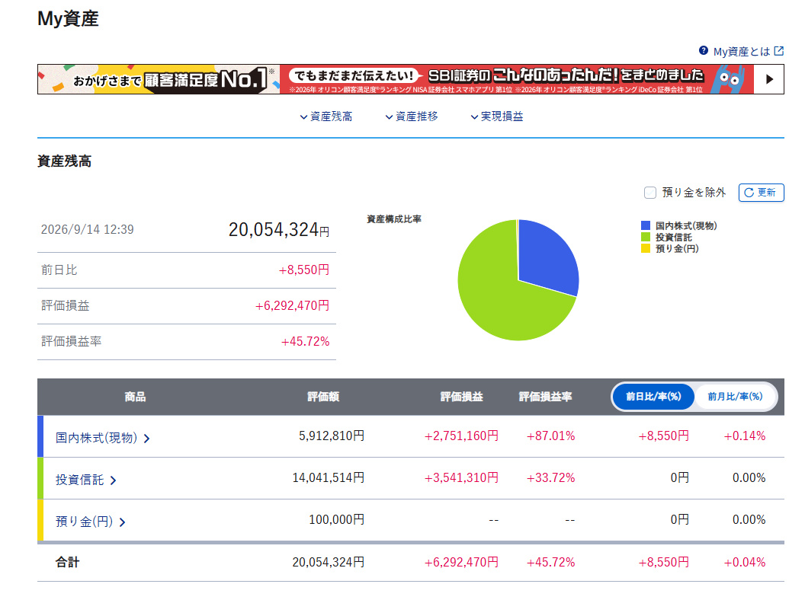This screenshot has height=600, width=805.
Task: Switch to the 前月比/率(%) toggle option
Action: coord(735,397)
